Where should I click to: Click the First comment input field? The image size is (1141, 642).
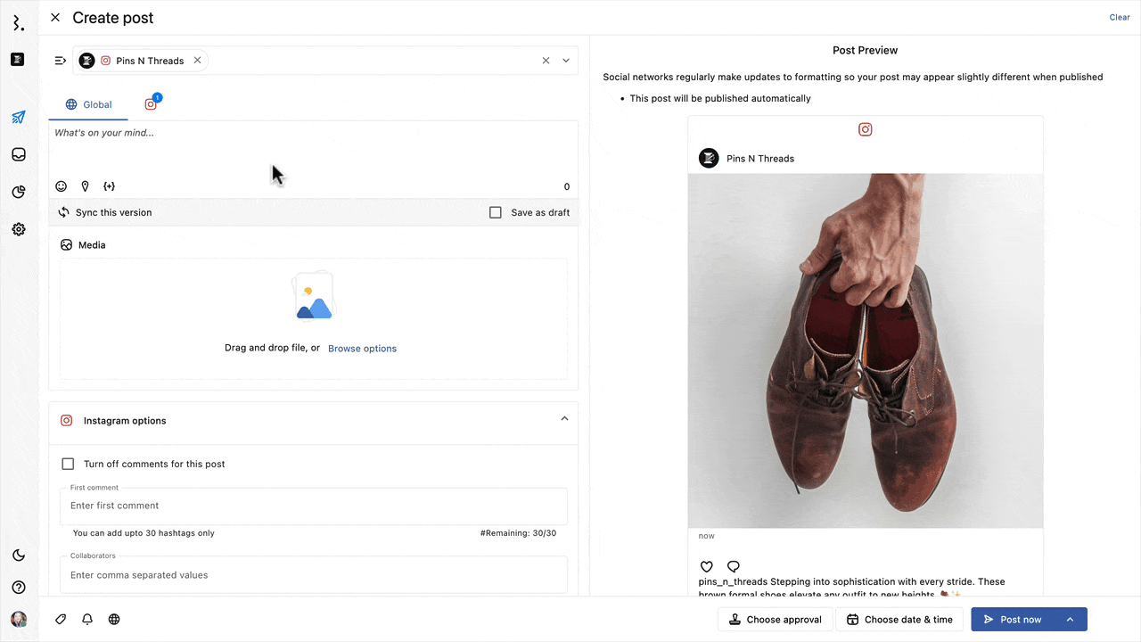[x=313, y=506]
